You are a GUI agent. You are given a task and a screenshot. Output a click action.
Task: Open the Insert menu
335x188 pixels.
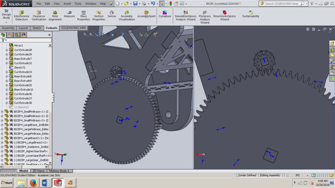(67, 4)
